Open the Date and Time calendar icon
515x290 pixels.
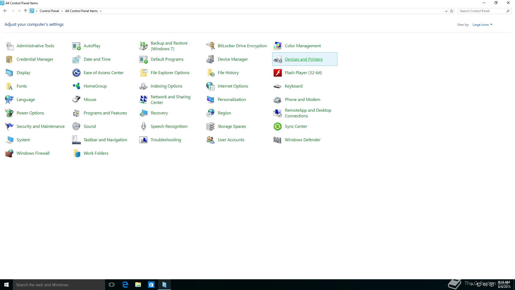(76, 59)
